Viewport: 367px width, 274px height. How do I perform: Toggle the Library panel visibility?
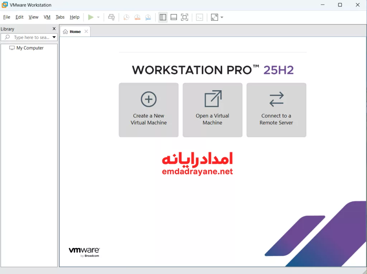[x=163, y=17]
